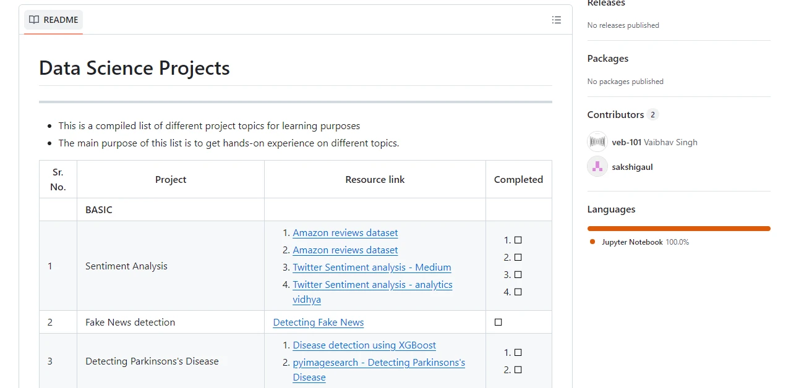The height and width of the screenshot is (388, 791).
Task: Click the orange Languages bar
Action: [679, 229]
